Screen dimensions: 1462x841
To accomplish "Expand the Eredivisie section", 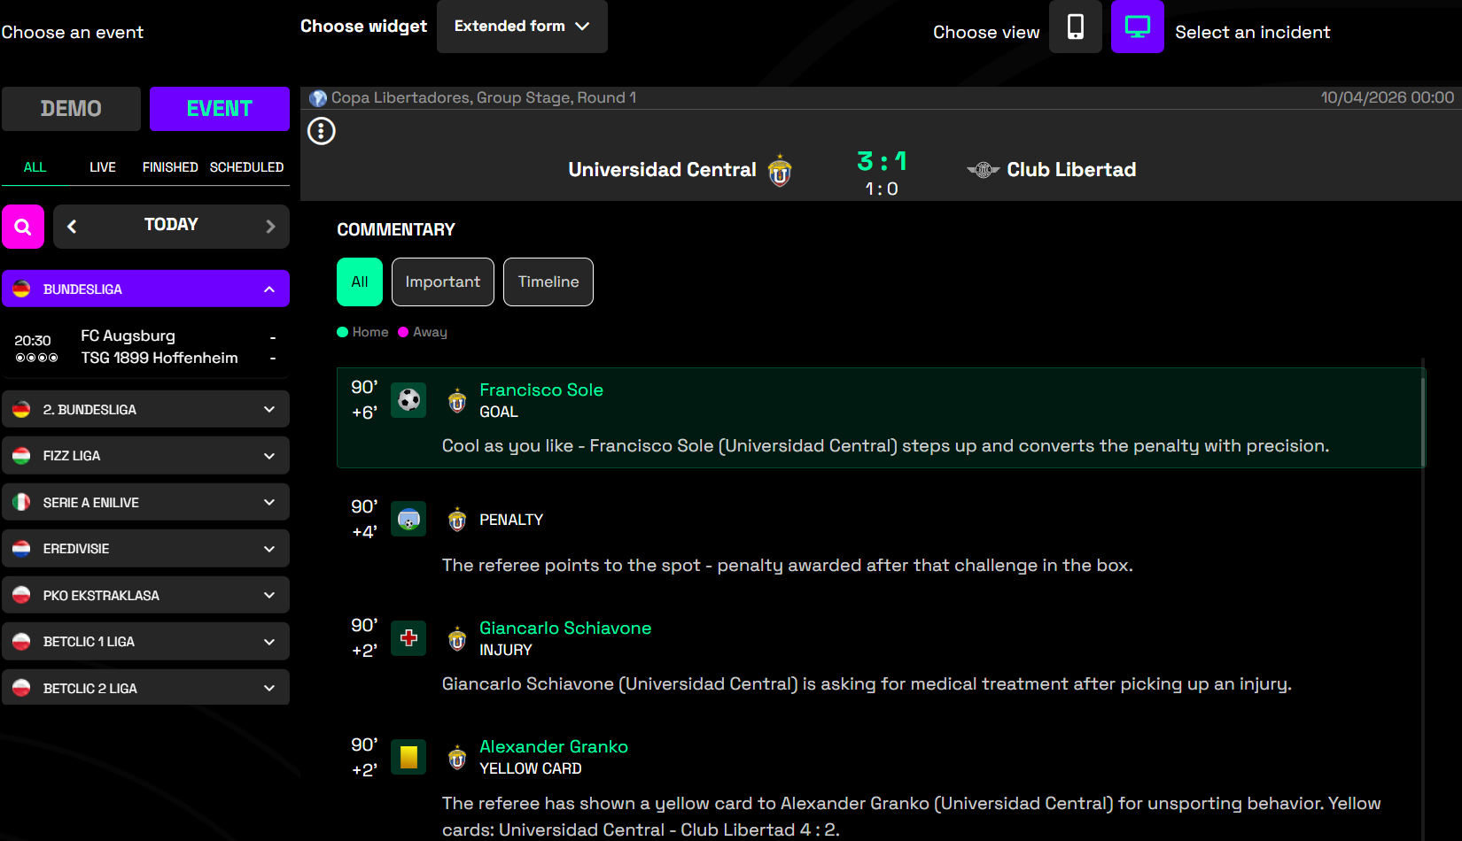I will pos(145,549).
